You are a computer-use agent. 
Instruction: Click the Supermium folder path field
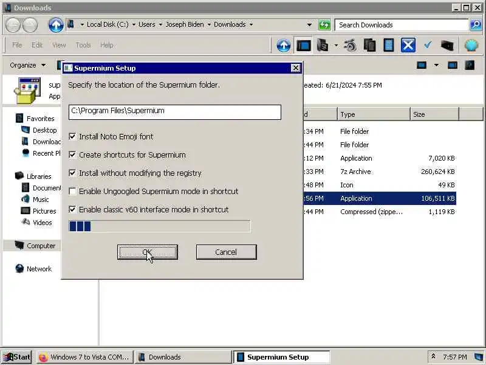(175, 112)
